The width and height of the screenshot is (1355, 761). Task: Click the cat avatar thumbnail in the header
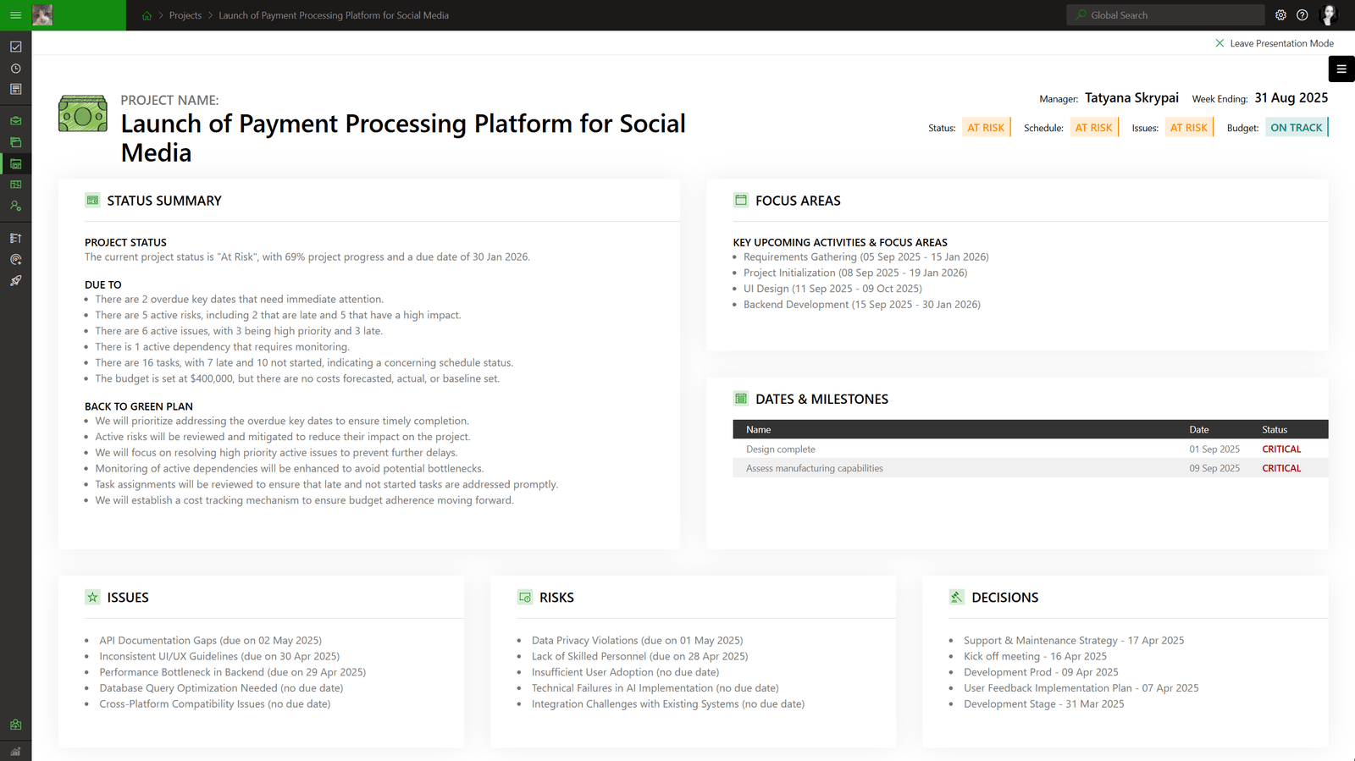click(42, 15)
